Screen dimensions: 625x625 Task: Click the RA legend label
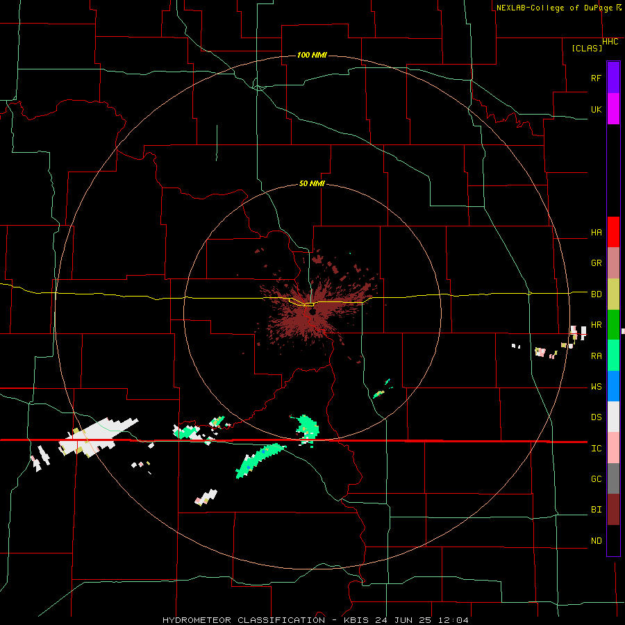[x=596, y=356]
